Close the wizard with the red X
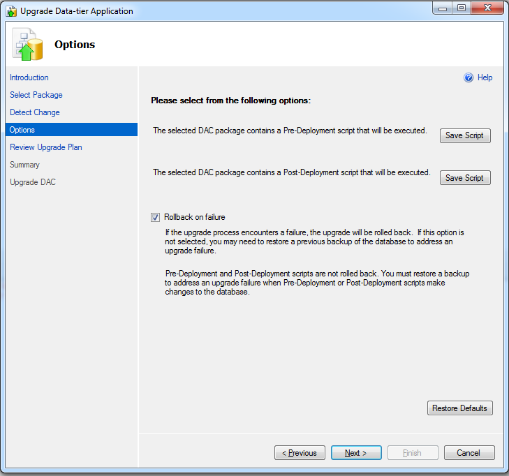The height and width of the screenshot is (476, 509). (487, 8)
